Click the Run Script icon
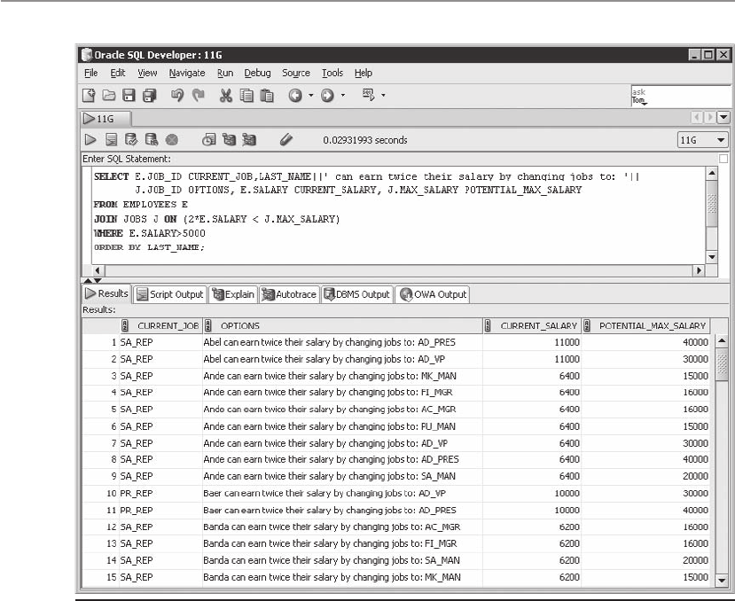Viewport: 735px width, 601px height. tap(111, 140)
